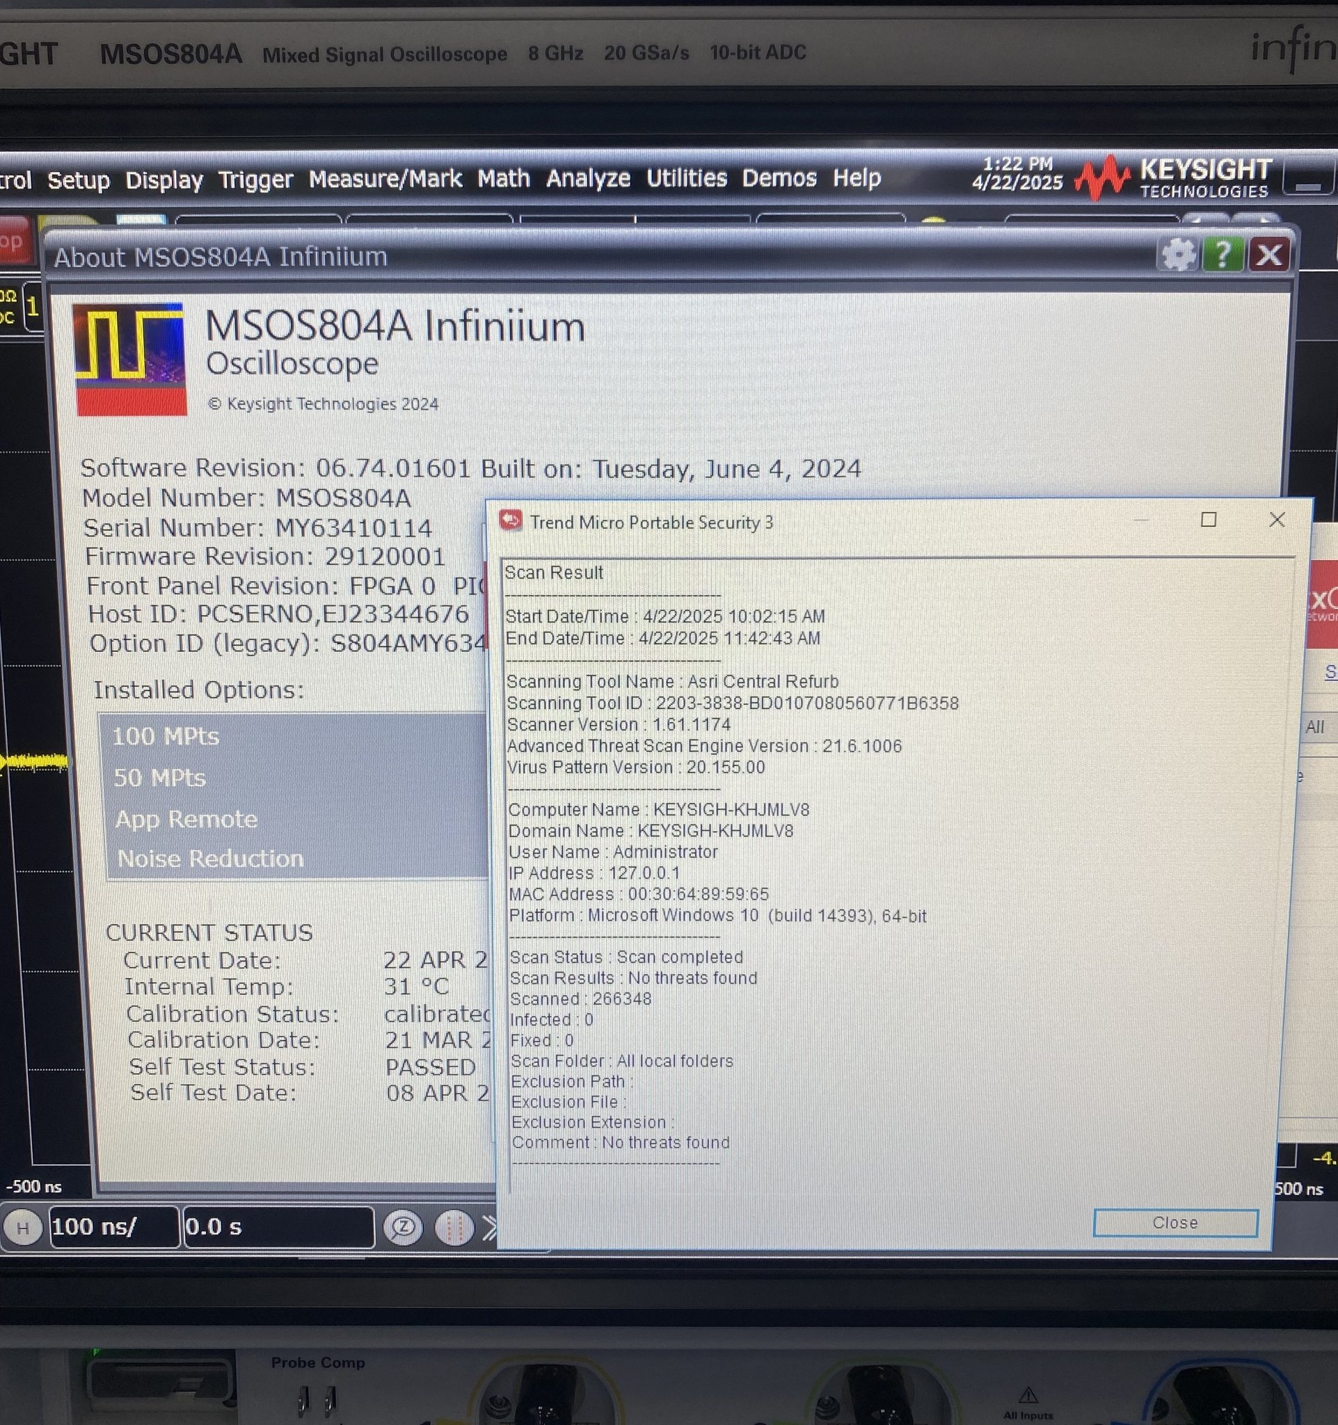Screen dimensions: 1338x1425
Task: Open the Setup menu
Action: click(78, 180)
